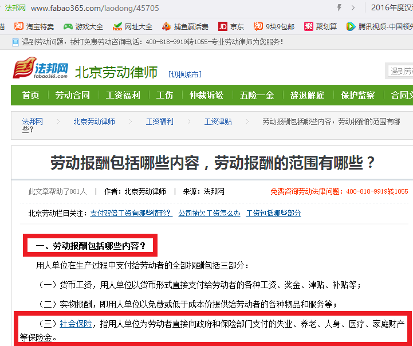
Task: Open 支付双倍工资有哪些情形 link
Action: click(x=131, y=213)
